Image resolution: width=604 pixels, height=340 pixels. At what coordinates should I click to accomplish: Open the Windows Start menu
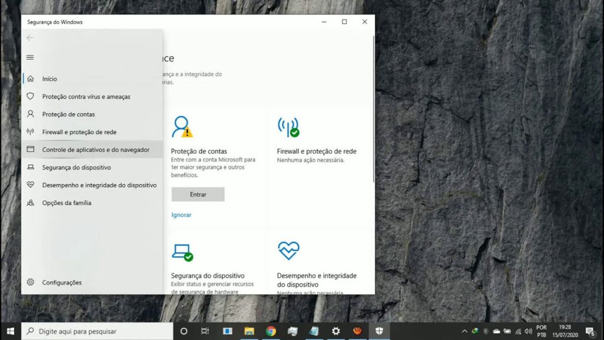[x=11, y=331]
